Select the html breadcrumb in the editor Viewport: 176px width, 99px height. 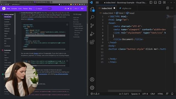pyautogui.click(x=120, y=13)
